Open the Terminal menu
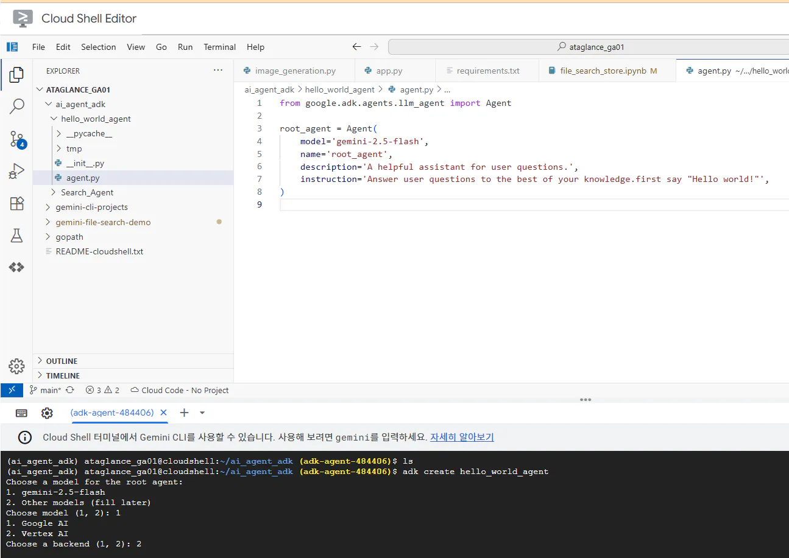This screenshot has width=789, height=558. click(219, 47)
